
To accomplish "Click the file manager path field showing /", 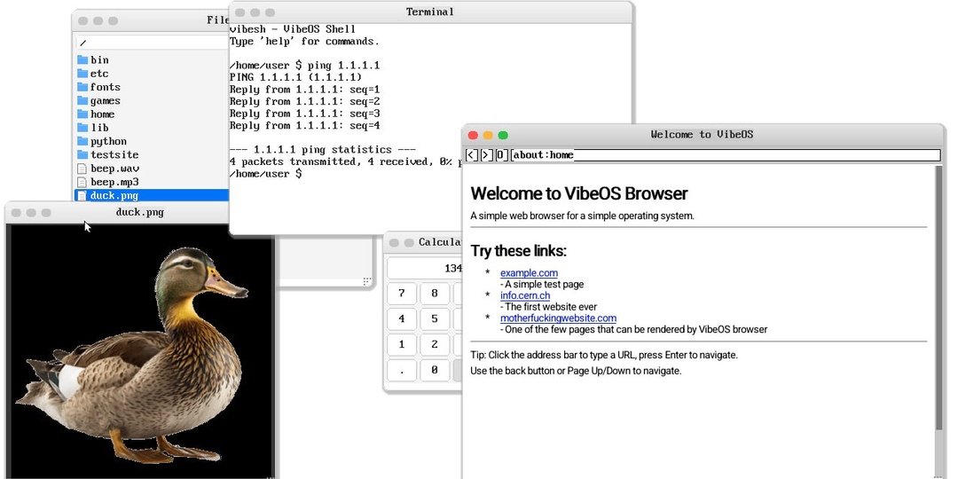I will 153,43.
